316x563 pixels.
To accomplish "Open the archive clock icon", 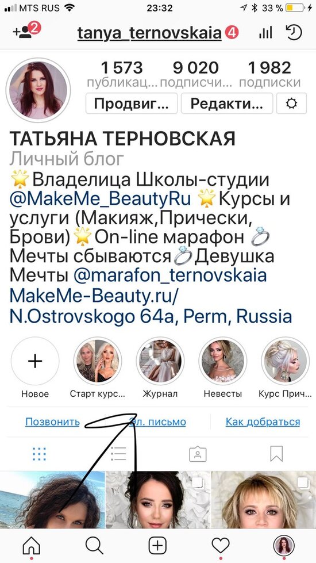I will (294, 33).
